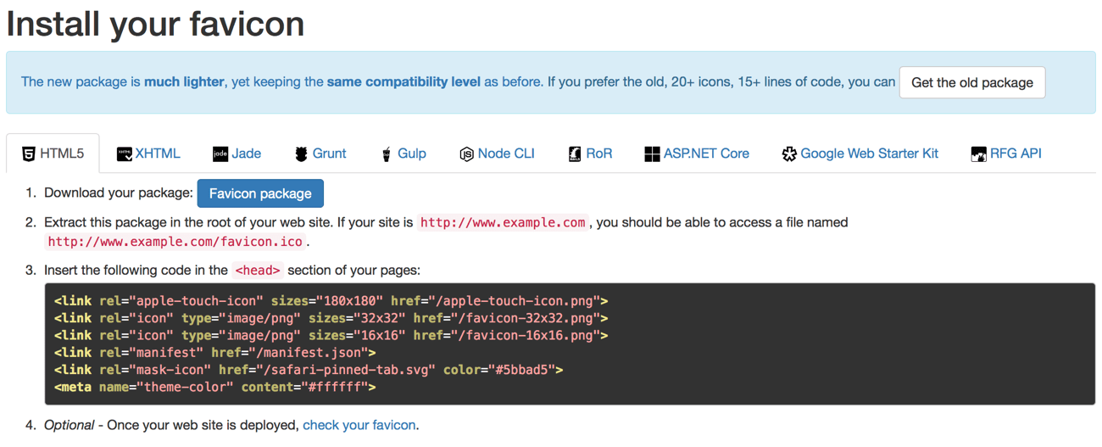Click the Node CLI hexagon icon
Viewport: 1102px width, 447px height.
coord(466,154)
